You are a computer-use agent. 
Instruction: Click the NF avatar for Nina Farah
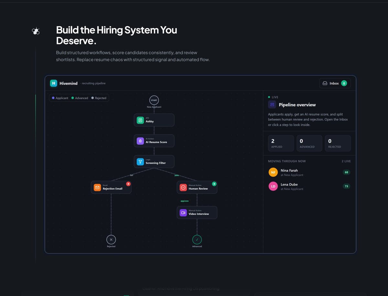(x=273, y=172)
